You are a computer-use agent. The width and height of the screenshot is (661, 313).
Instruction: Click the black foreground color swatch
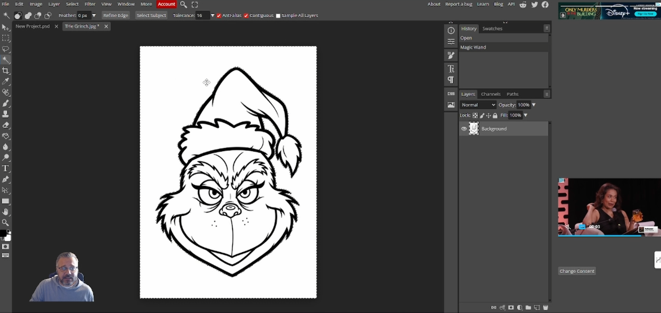3,233
